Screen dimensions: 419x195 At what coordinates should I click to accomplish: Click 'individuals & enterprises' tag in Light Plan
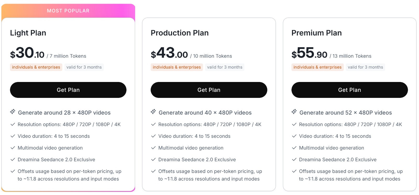tap(36, 67)
